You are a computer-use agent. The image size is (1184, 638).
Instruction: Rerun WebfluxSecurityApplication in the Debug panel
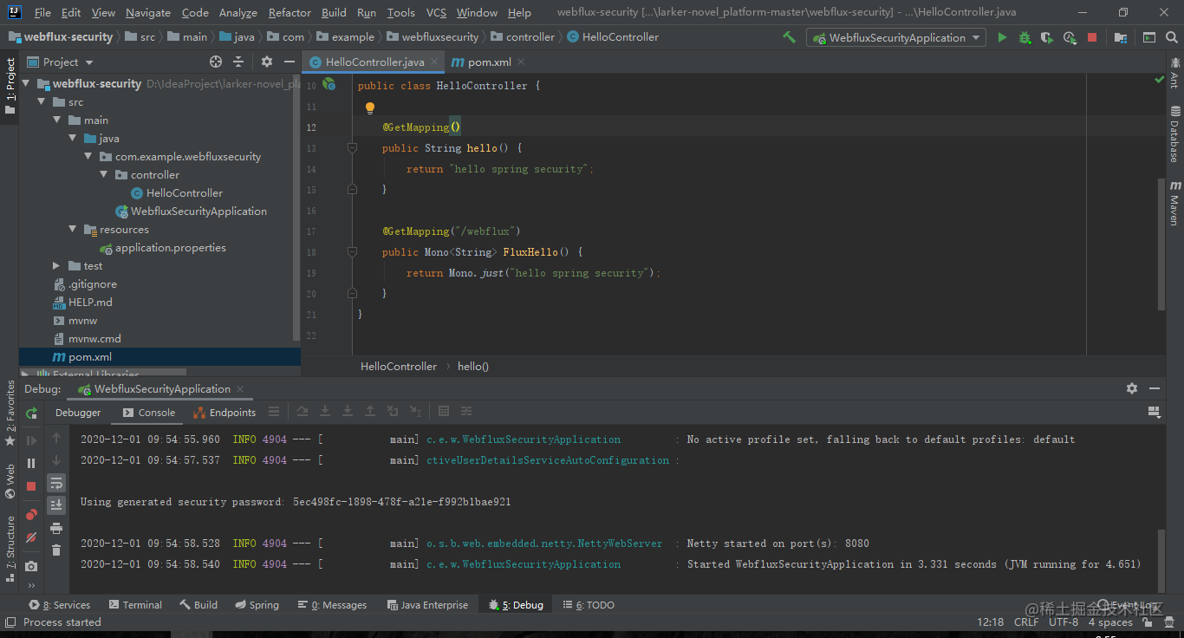pos(31,414)
